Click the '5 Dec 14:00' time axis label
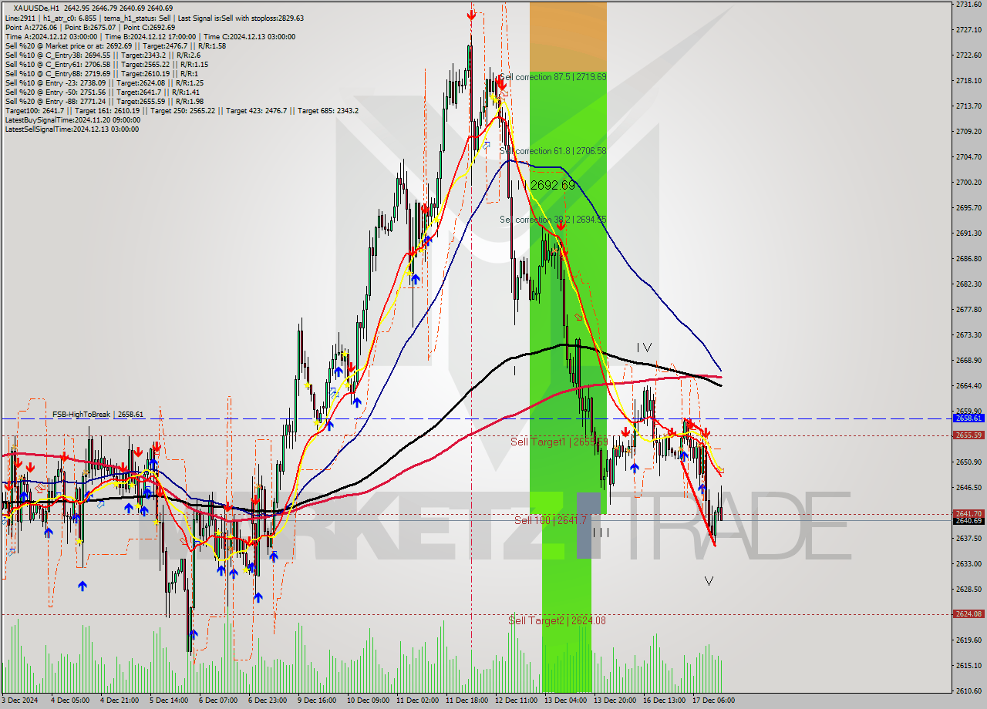This screenshot has width=987, height=709. pyautogui.click(x=168, y=701)
